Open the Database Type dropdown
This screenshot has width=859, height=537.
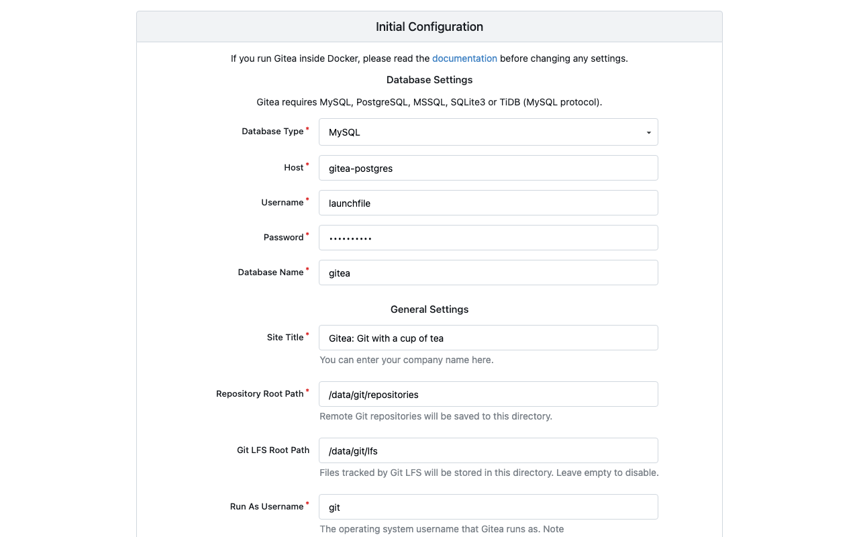coord(488,132)
